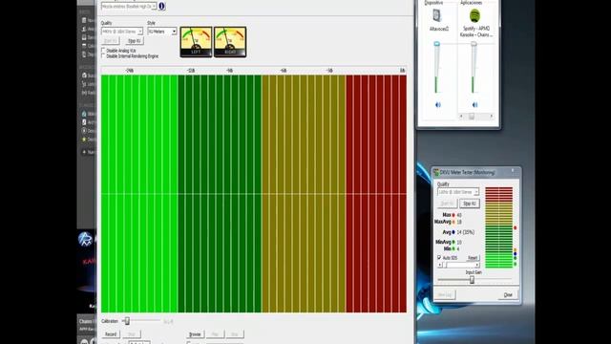Click the Reset button in Meter Tester
This screenshot has height=344, width=611.
coord(473,258)
